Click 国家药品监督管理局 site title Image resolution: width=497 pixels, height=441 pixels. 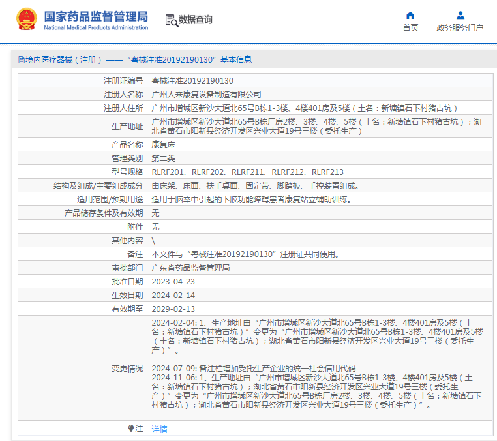coord(96,16)
